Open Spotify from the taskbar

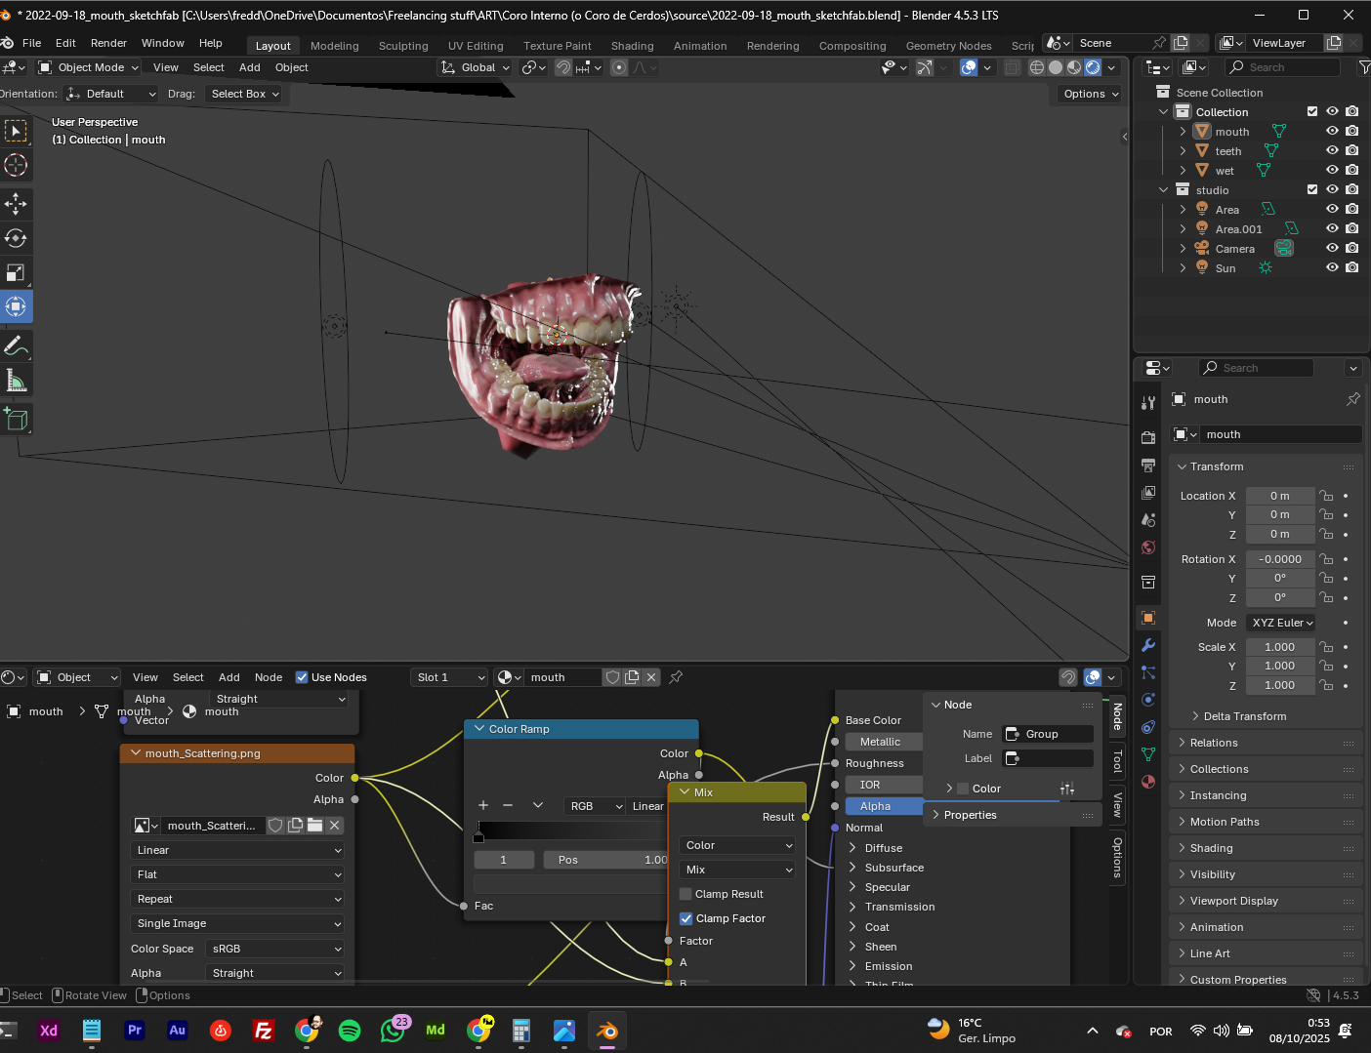[x=349, y=1030]
